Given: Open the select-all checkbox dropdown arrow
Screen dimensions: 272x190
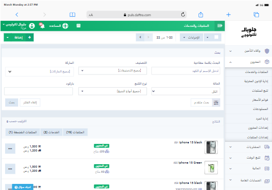Looking at the screenshot, I should click(x=208, y=37).
